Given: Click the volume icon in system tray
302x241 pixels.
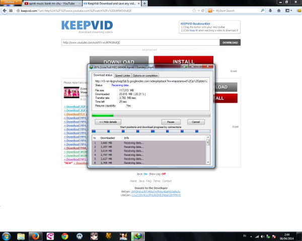Looking at the screenshot, I should pos(263,236).
